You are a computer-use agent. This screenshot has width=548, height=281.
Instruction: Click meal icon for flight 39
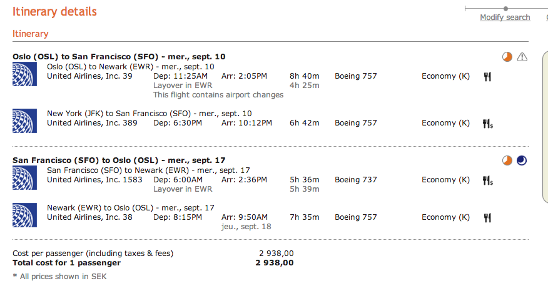click(487, 76)
